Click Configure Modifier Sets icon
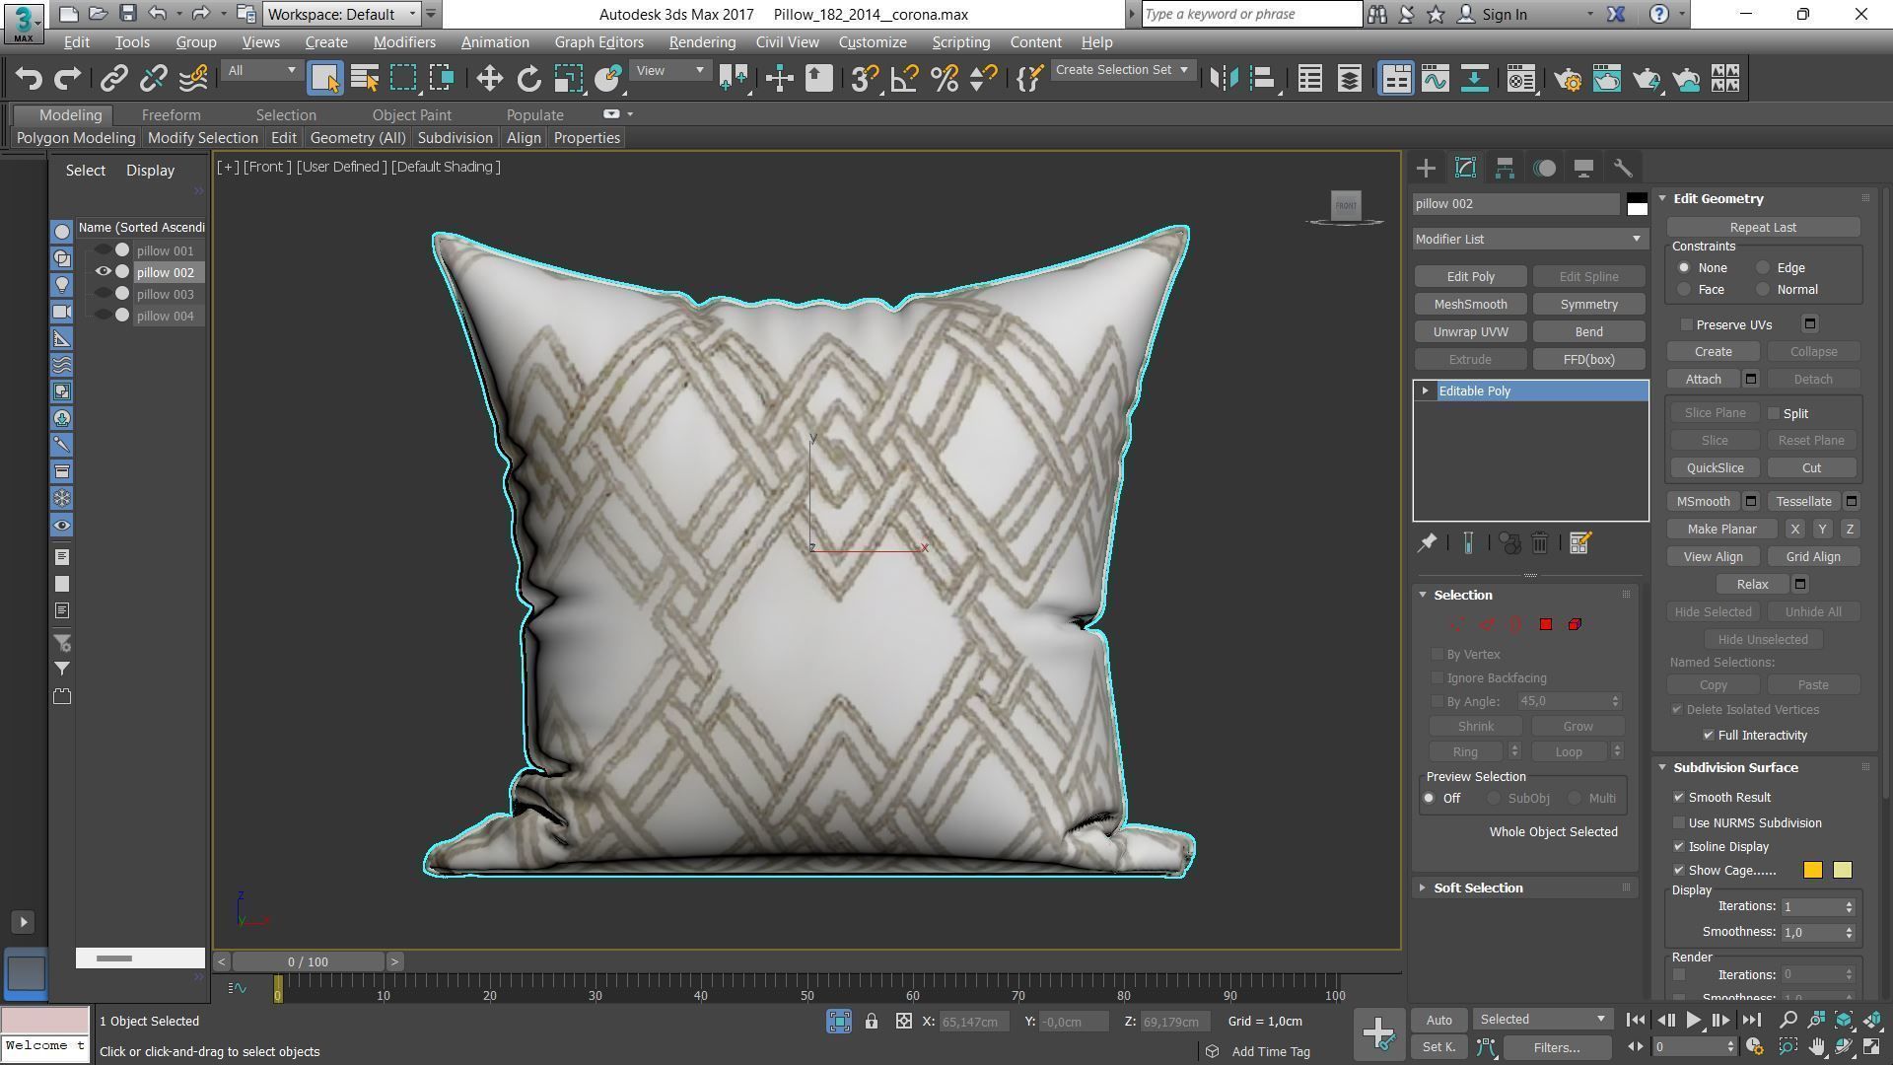This screenshot has width=1893, height=1065. [1579, 543]
